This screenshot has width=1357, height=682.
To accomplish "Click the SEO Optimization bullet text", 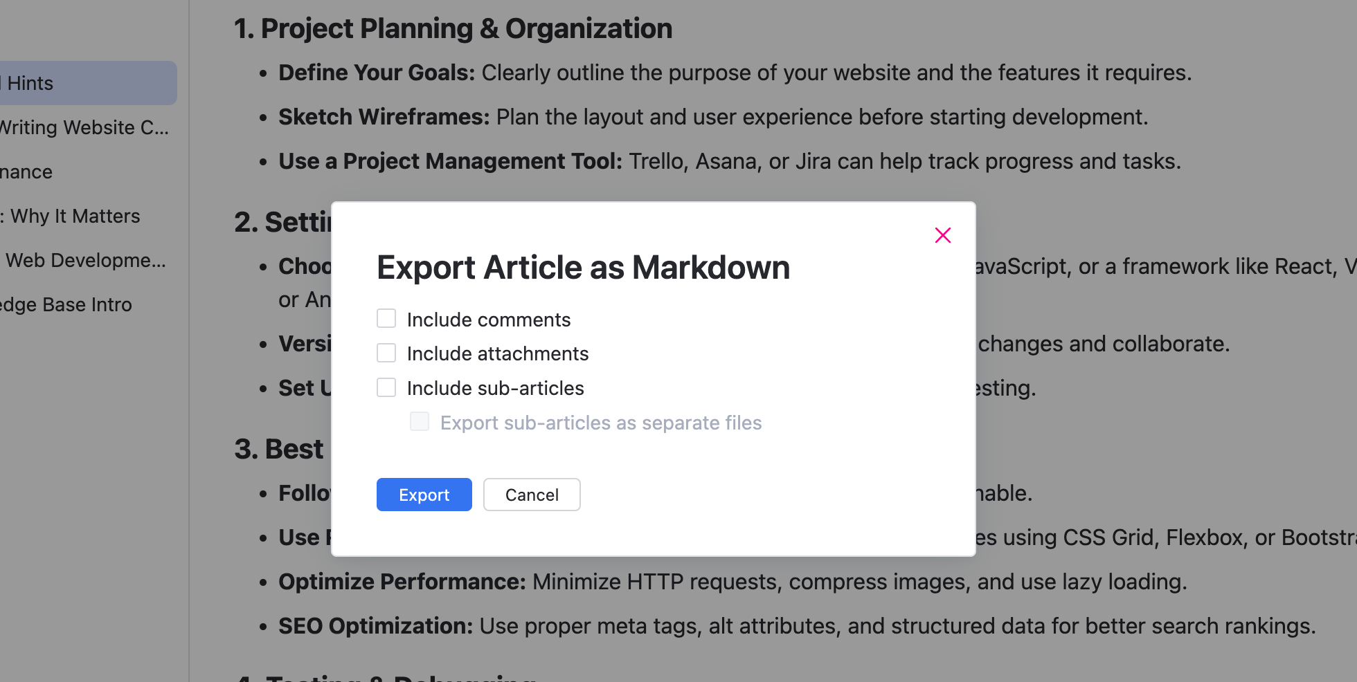I will (797, 626).
